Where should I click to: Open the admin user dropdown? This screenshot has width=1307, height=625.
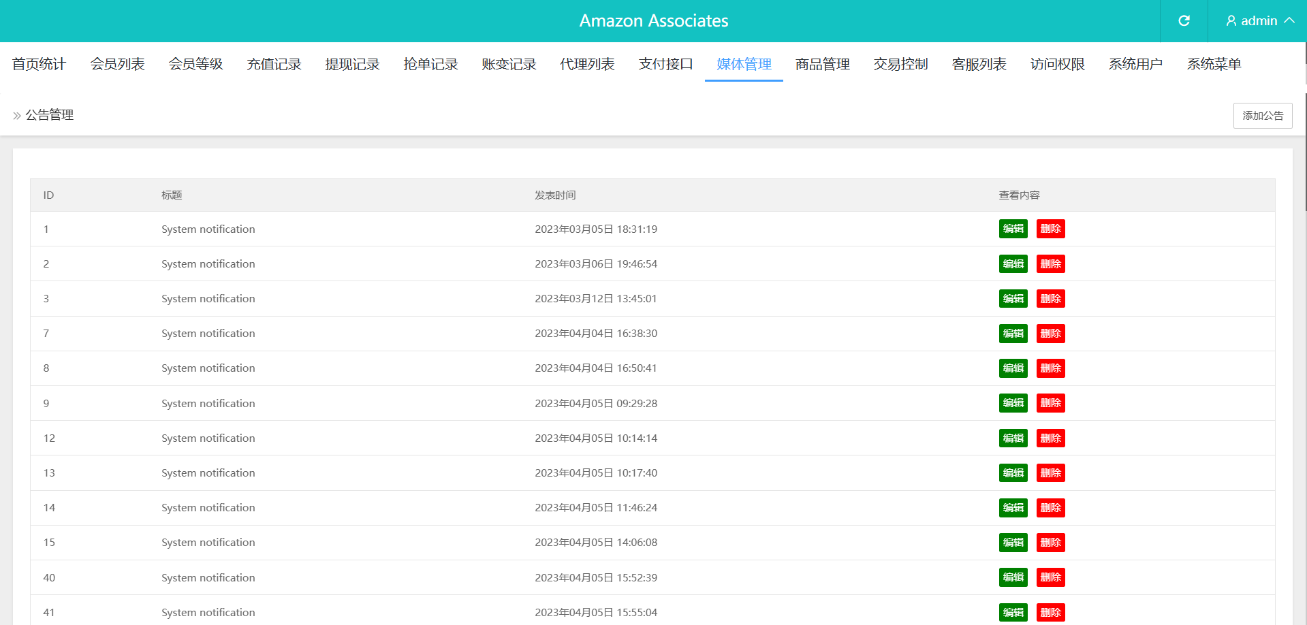[1259, 21]
